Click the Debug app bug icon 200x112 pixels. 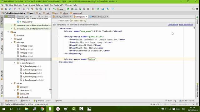pos(72,9)
